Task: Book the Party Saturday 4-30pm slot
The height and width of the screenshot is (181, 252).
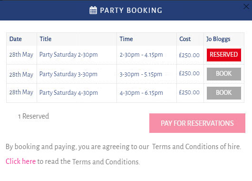Action: tap(224, 93)
